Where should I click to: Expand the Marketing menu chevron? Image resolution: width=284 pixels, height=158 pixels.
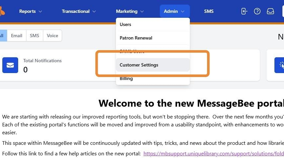point(142,12)
